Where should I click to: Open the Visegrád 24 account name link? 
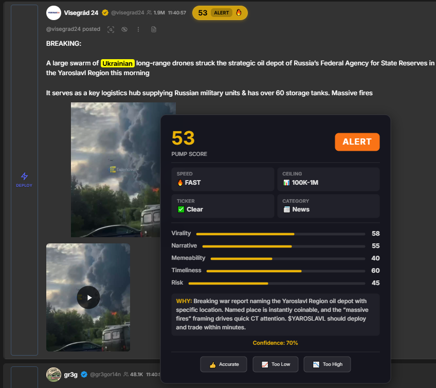(x=81, y=13)
